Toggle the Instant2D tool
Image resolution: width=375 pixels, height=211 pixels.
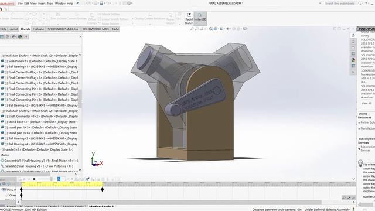pyautogui.click(x=200, y=19)
